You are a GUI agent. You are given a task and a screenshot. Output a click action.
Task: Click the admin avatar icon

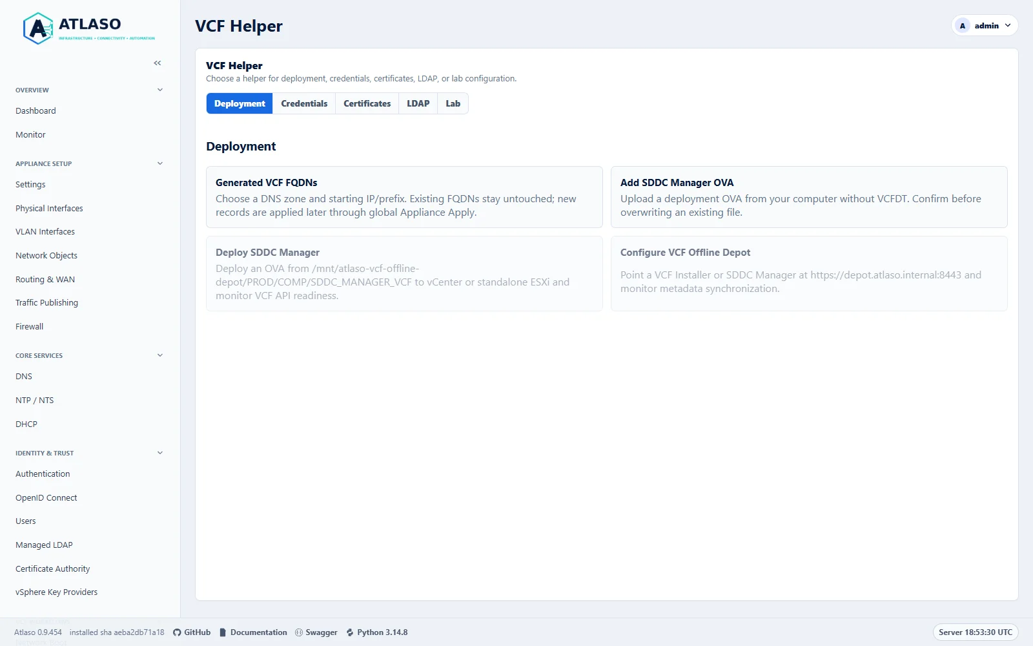tap(963, 26)
